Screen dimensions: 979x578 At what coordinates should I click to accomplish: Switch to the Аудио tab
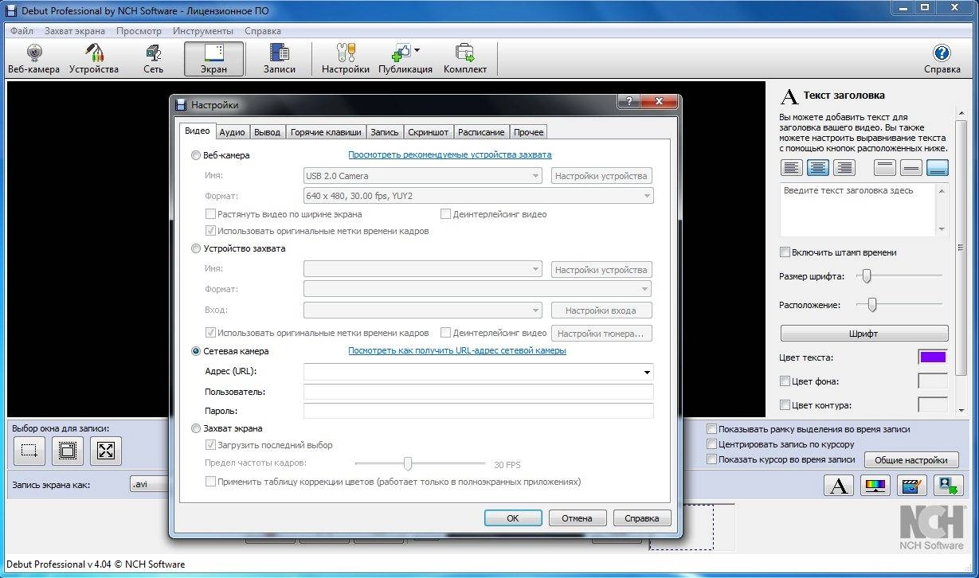(x=232, y=132)
